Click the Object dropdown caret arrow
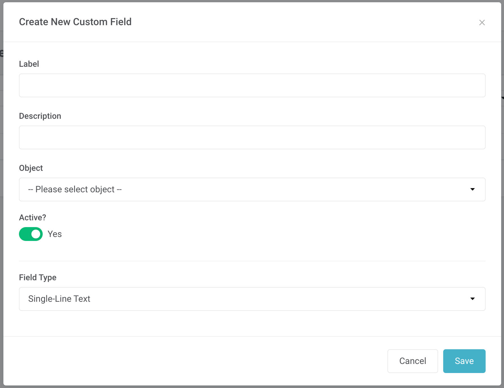 [472, 189]
